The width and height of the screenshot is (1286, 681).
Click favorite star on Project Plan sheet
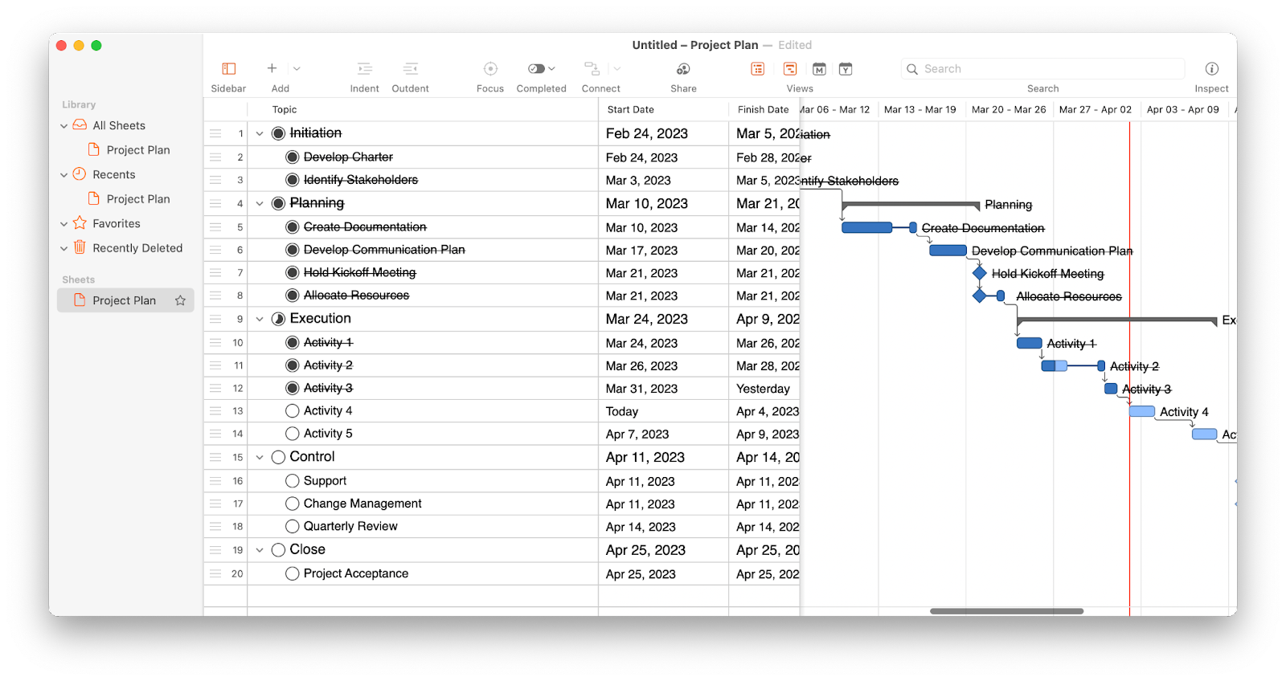[x=180, y=300]
